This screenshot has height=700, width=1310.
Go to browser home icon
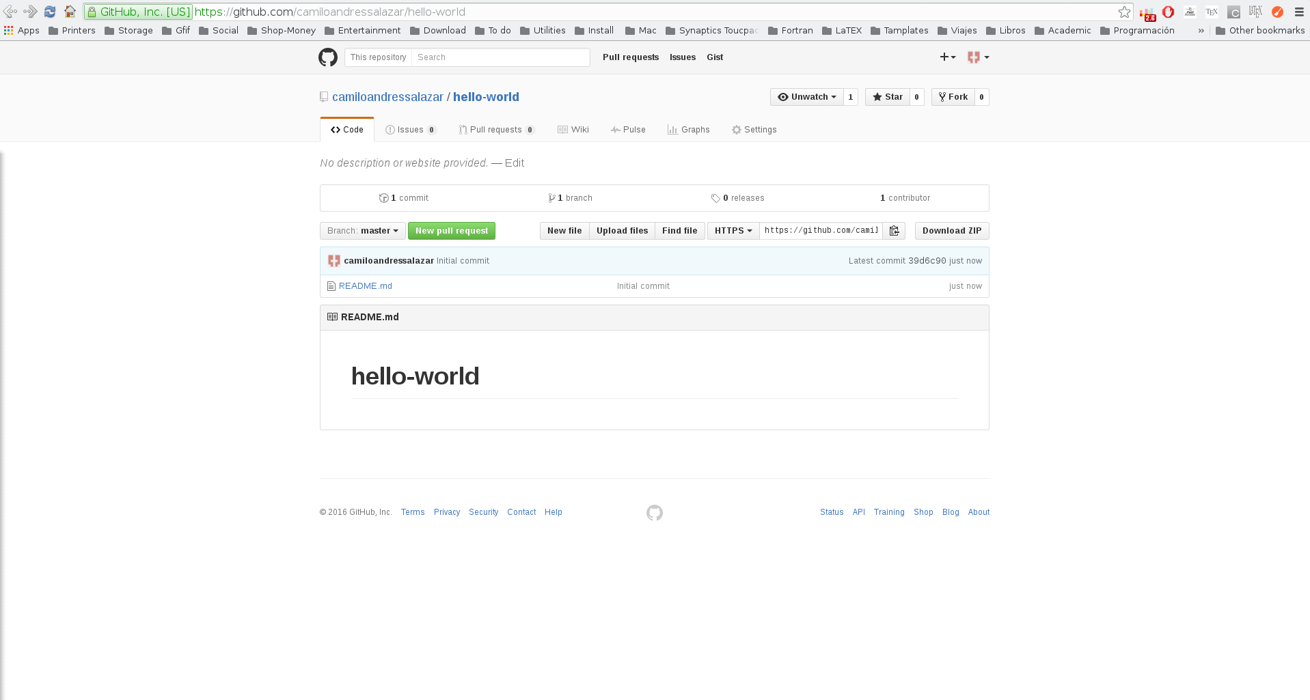click(x=70, y=12)
